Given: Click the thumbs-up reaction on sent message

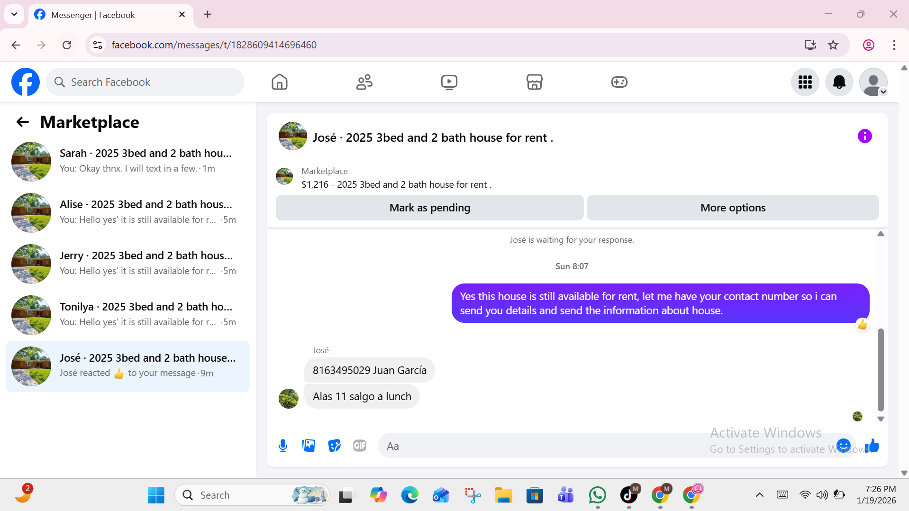Looking at the screenshot, I should click(862, 325).
